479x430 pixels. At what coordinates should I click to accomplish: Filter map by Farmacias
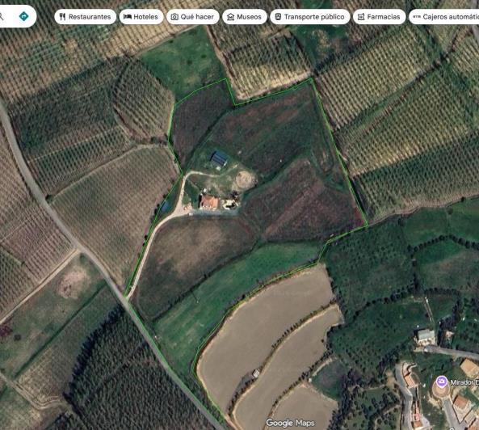[x=379, y=16]
